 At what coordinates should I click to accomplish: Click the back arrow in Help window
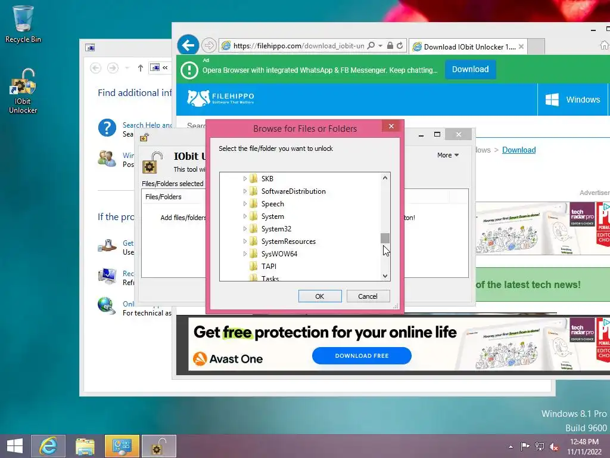click(x=96, y=68)
